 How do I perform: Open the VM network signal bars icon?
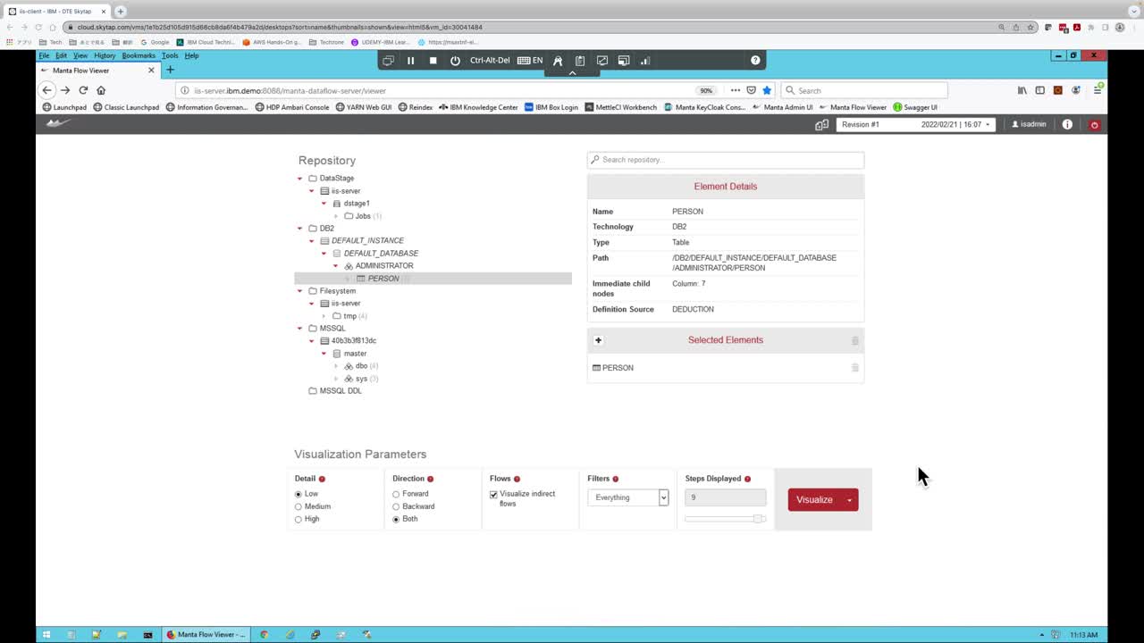[644, 61]
